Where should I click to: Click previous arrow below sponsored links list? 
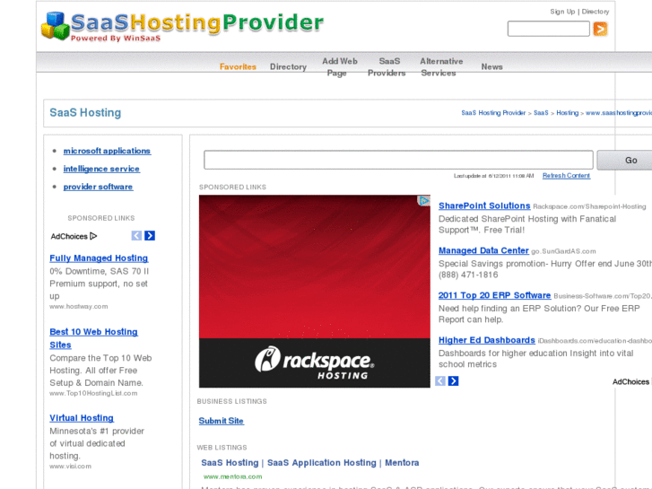440,380
